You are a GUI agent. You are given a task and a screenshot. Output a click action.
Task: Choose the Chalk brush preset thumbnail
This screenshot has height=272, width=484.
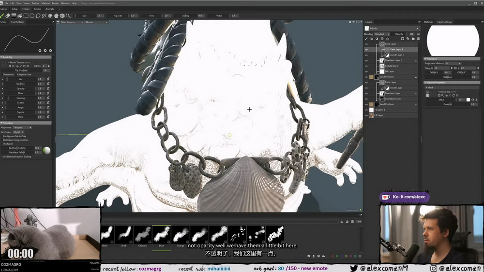coord(124,234)
